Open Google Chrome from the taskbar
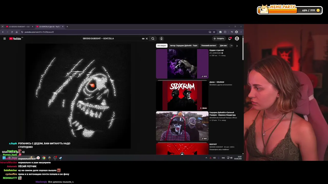 coord(44,158)
